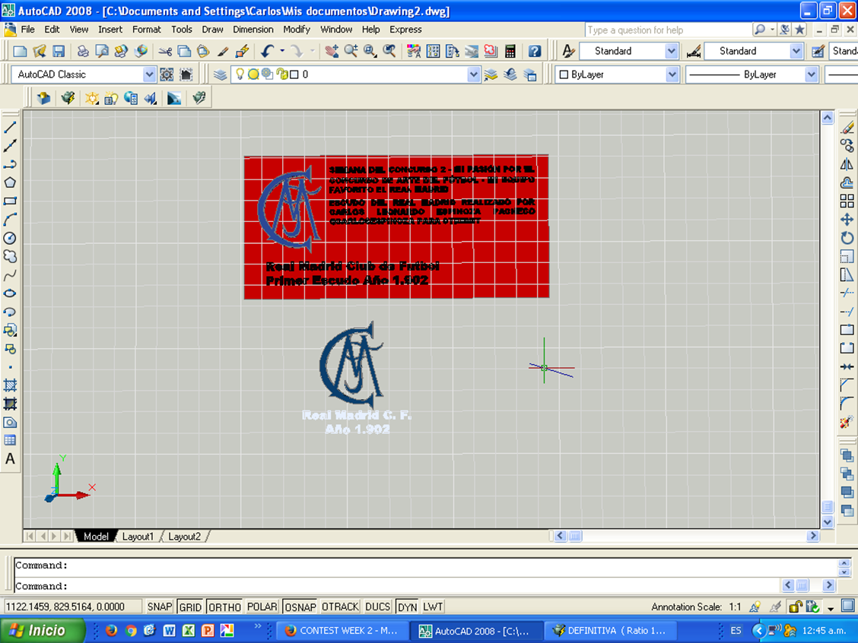Open the QuickCalc calculator icon

[x=510, y=51]
